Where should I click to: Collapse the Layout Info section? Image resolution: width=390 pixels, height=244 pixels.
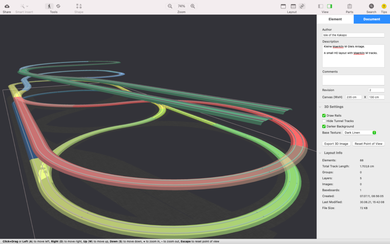(320, 153)
